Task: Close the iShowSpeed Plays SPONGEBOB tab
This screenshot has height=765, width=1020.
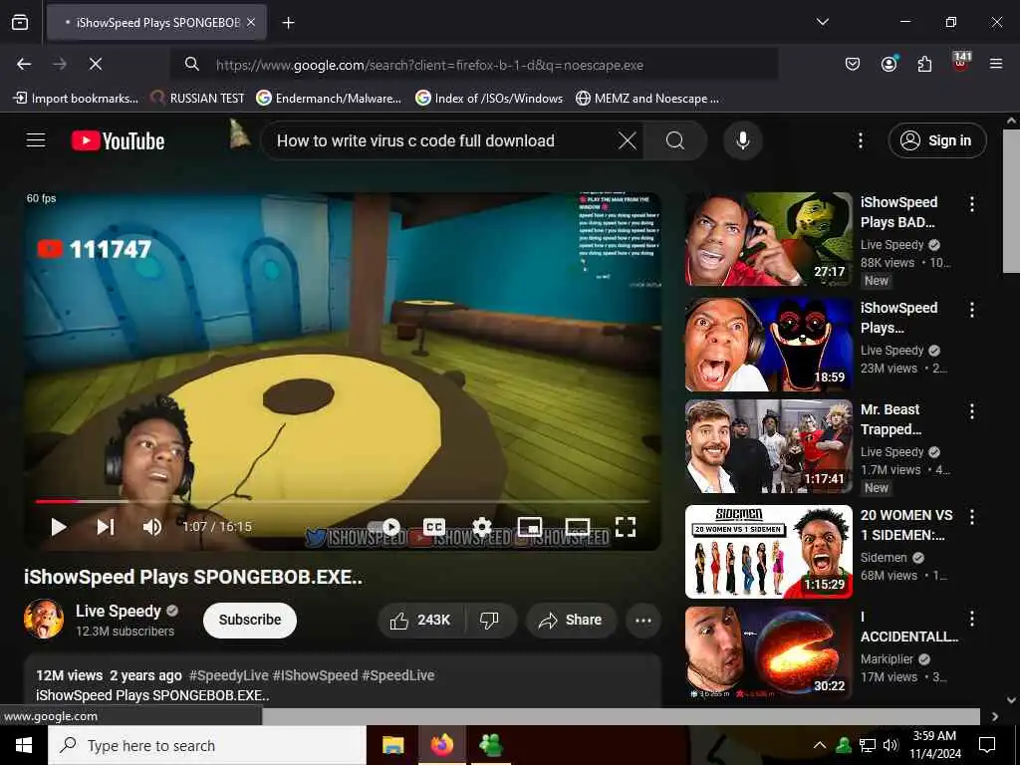Action: pos(251,22)
